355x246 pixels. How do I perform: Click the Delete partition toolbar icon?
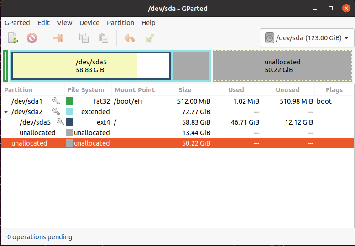pos(32,38)
